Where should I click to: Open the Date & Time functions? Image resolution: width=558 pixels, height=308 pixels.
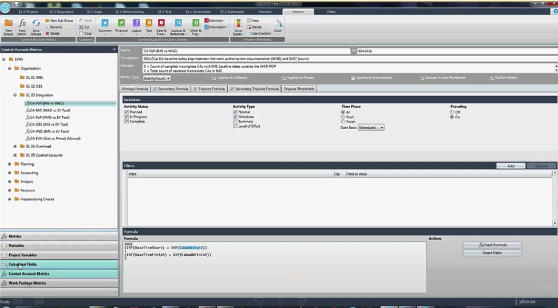[x=161, y=23]
